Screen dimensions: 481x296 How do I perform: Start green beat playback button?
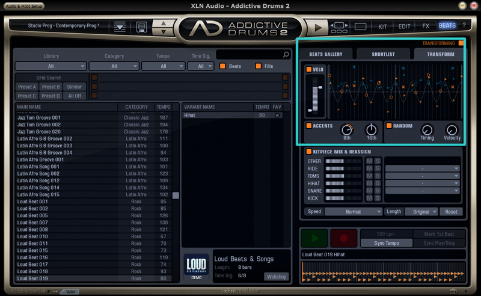[314, 238]
